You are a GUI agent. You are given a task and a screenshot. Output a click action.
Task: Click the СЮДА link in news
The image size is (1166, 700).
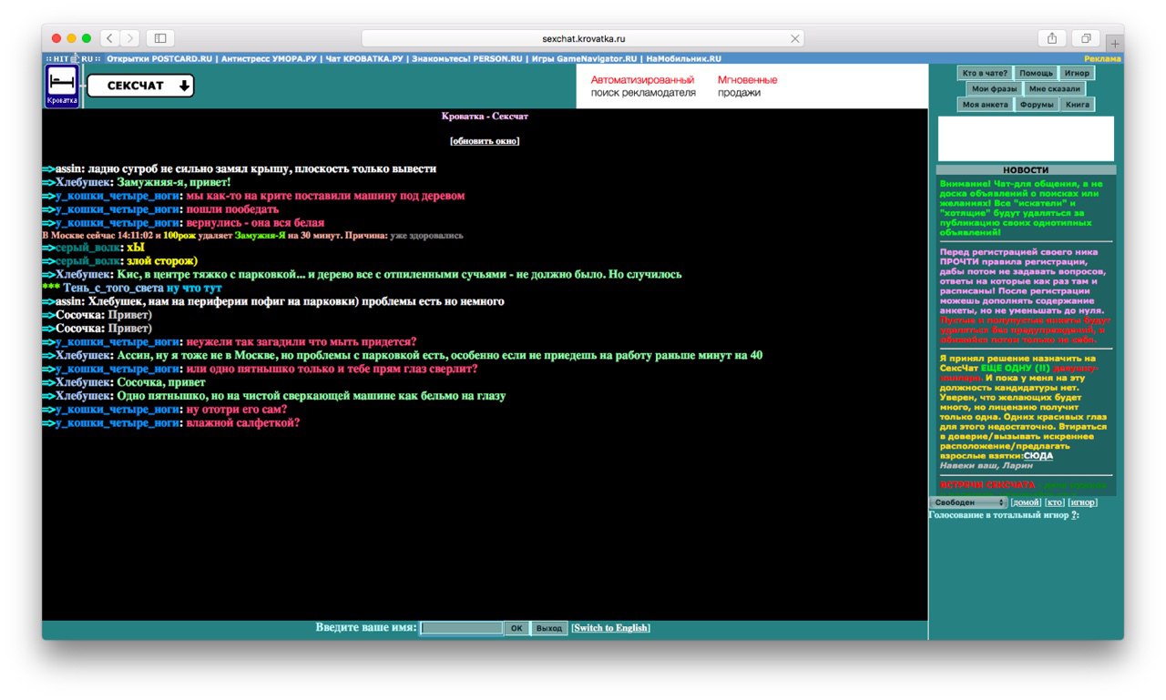(1038, 455)
